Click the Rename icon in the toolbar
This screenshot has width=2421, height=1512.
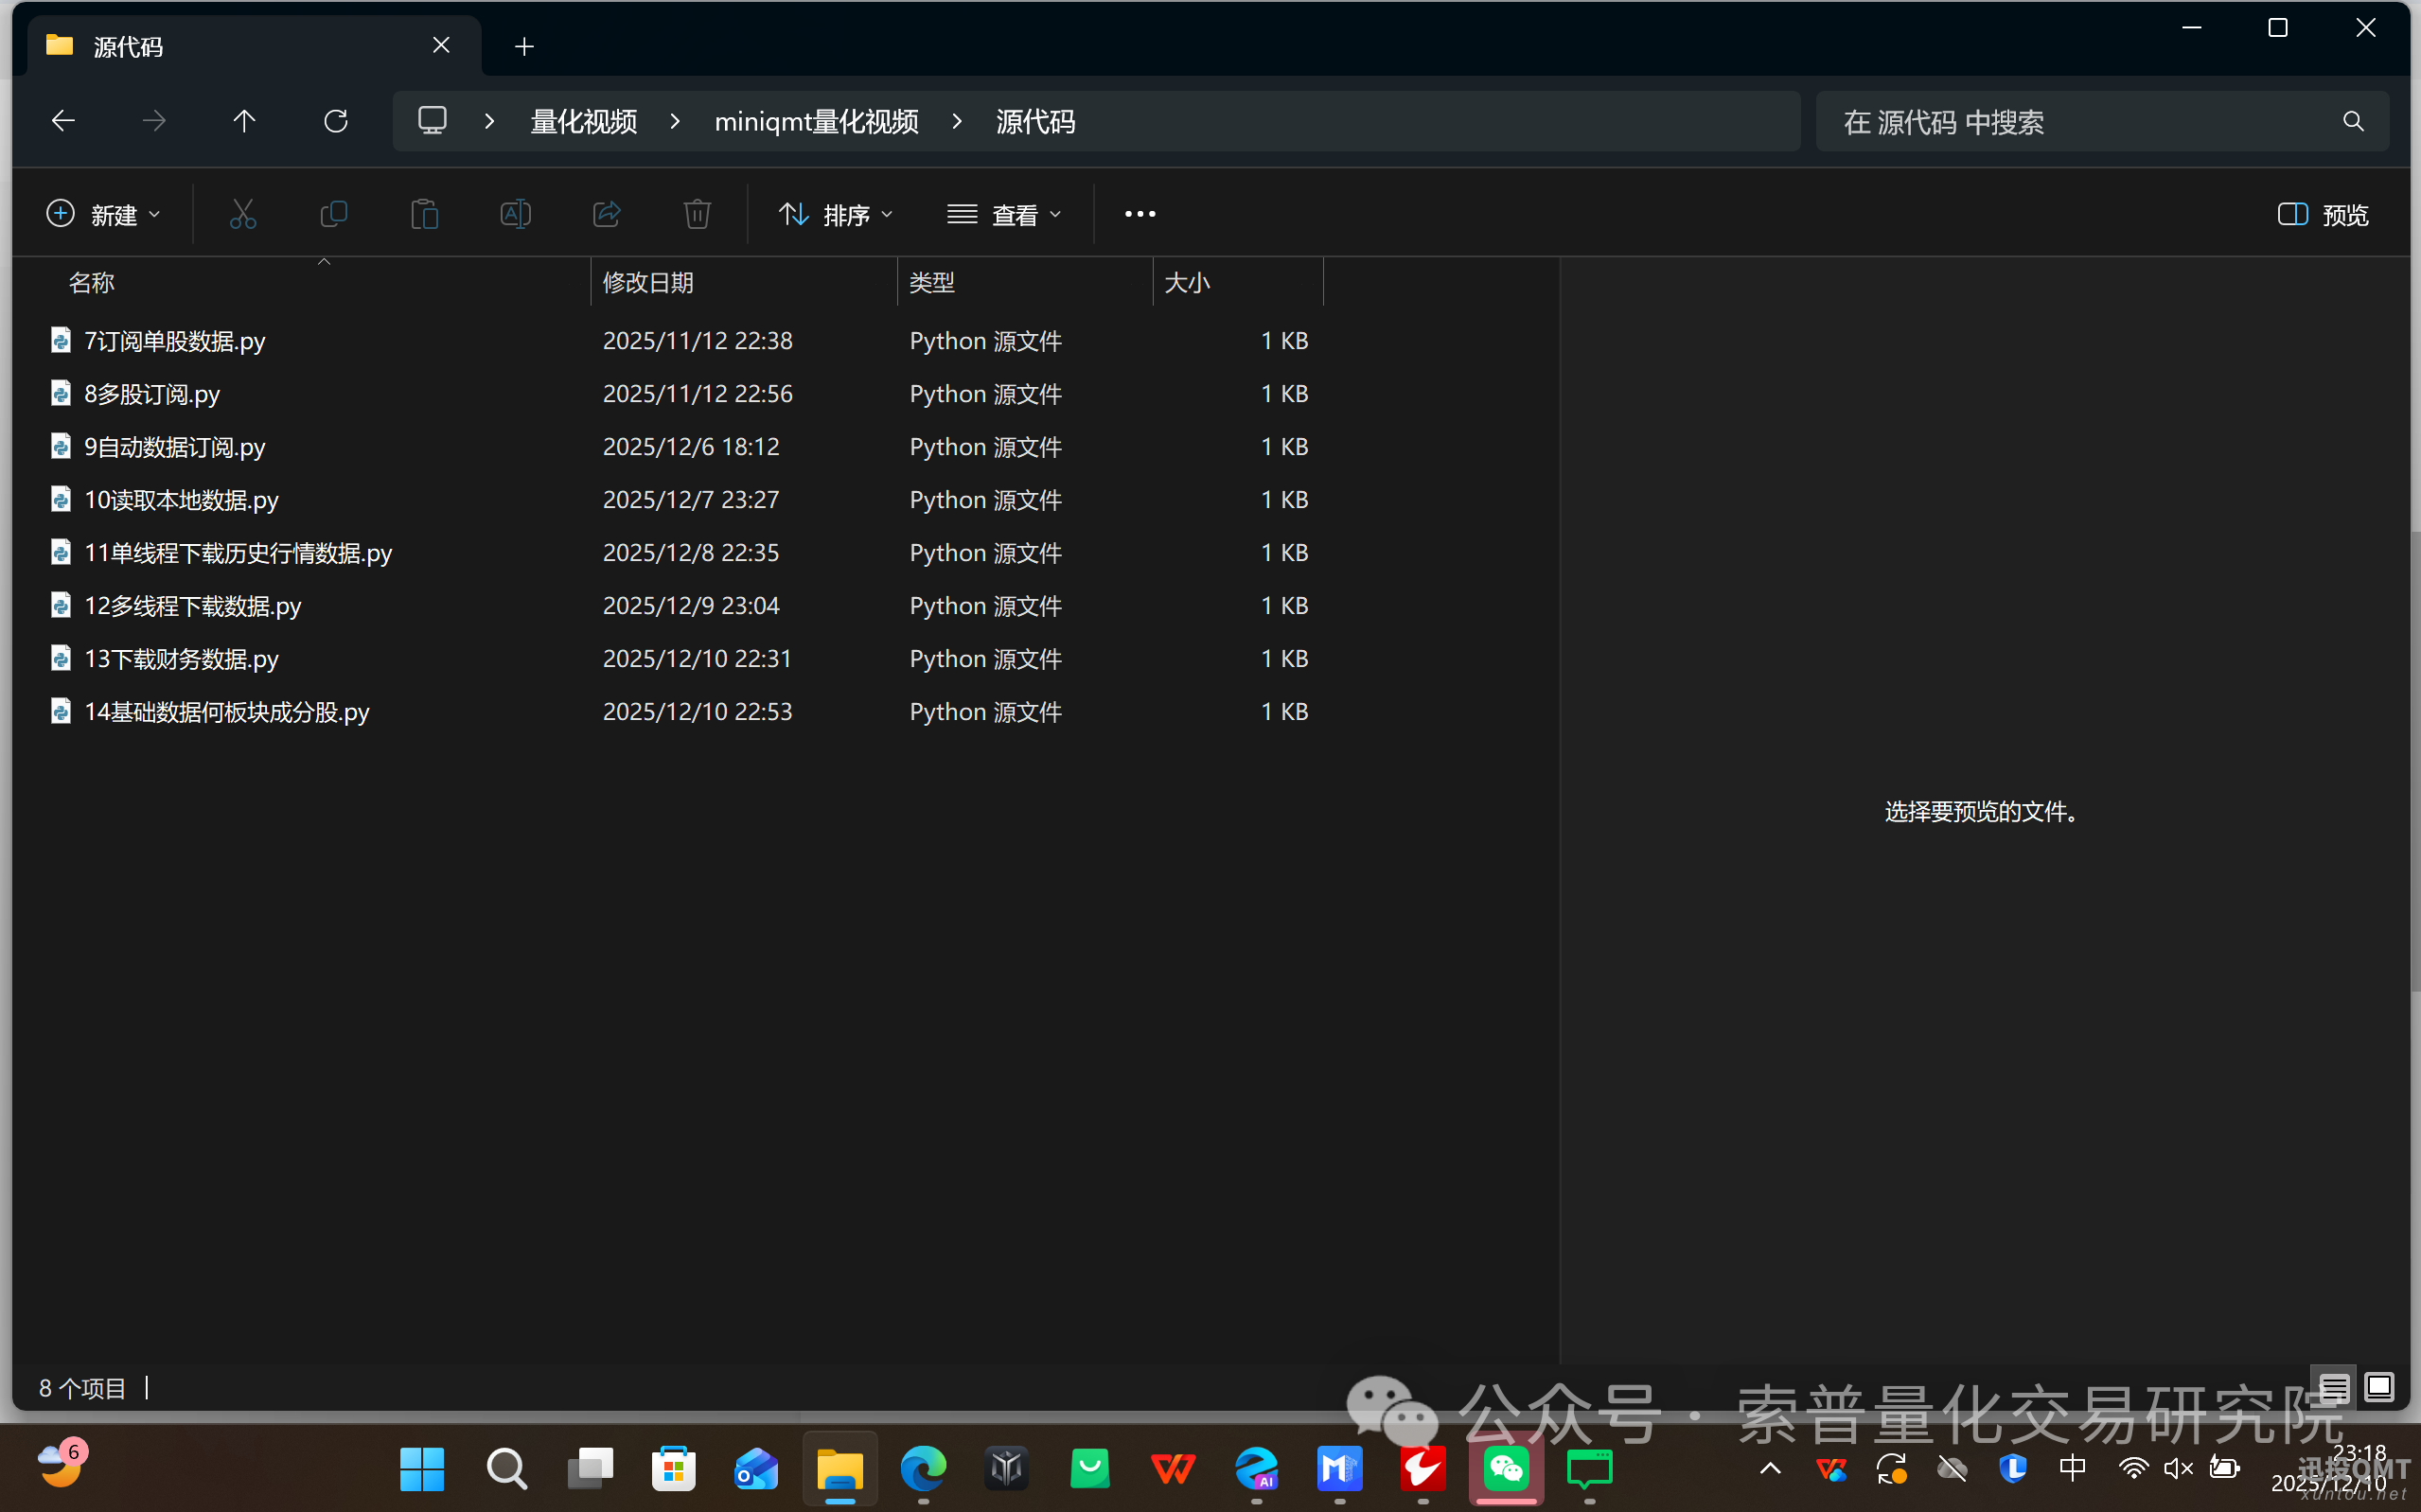(x=515, y=213)
